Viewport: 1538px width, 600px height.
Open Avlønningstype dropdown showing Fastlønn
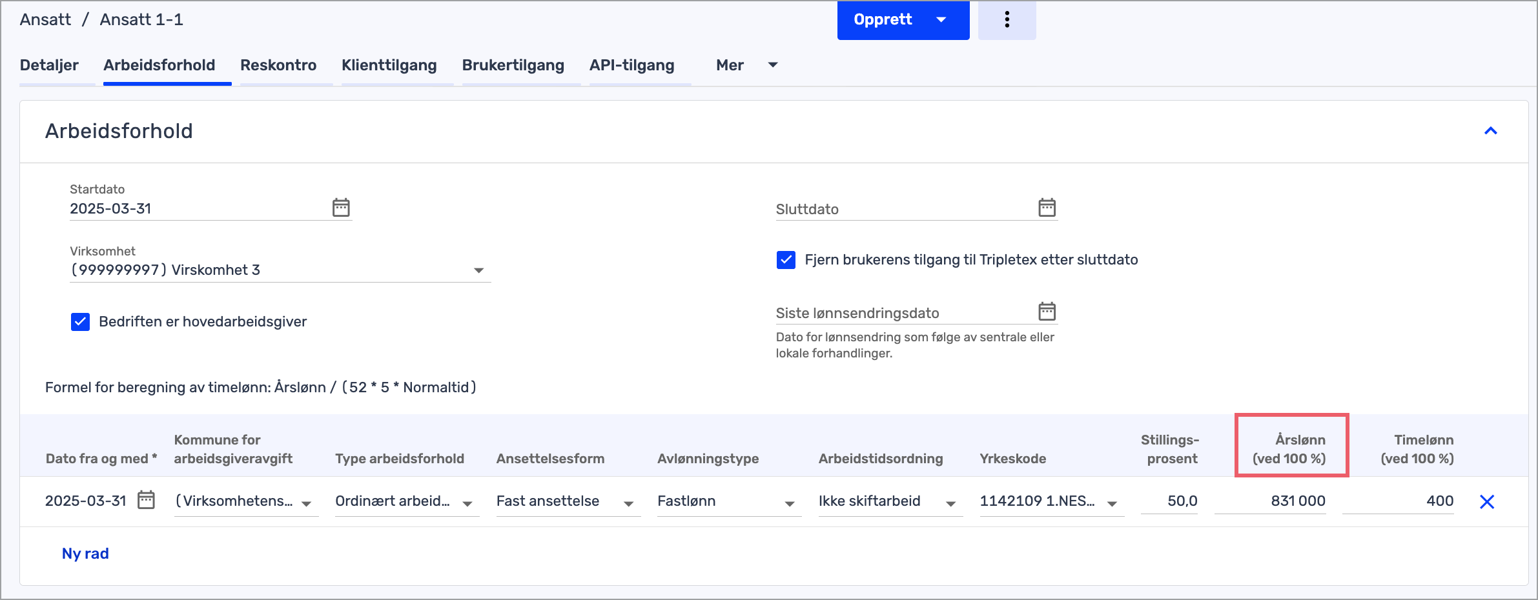click(729, 502)
